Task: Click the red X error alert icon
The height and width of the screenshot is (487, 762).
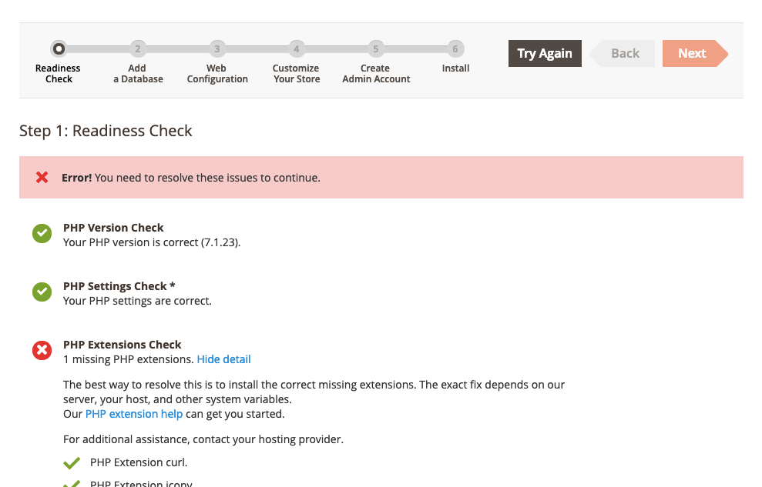Action: click(x=42, y=178)
